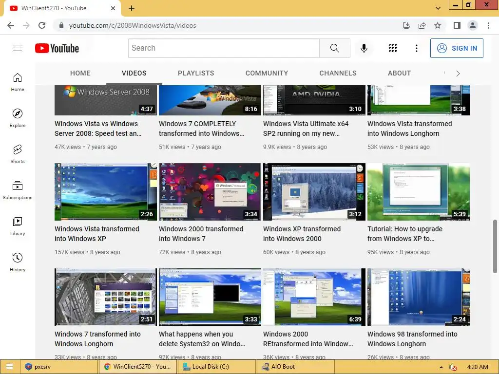Open 'Windows 2000 REtransformed' video title

[x=308, y=339]
